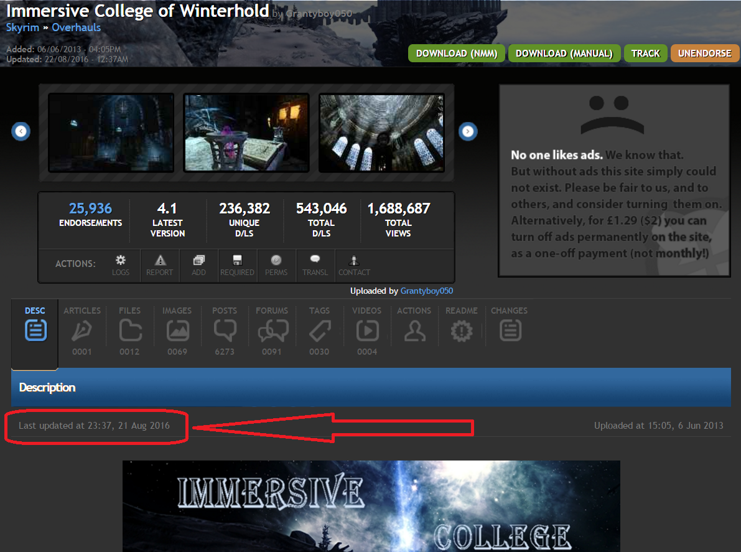Click the 1,688,687 total views stat
741x552 pixels.
tap(399, 208)
